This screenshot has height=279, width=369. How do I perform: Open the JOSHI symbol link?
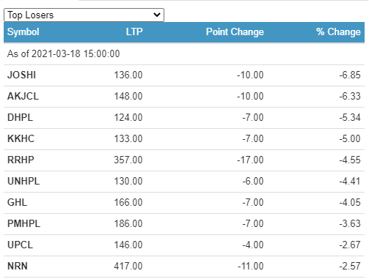pyautogui.click(x=22, y=75)
